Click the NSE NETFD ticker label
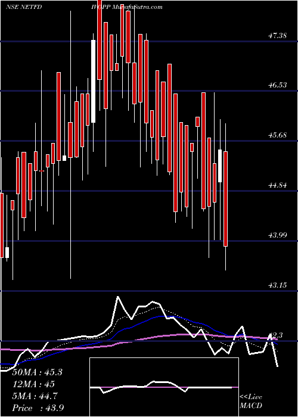 coord(24,7)
